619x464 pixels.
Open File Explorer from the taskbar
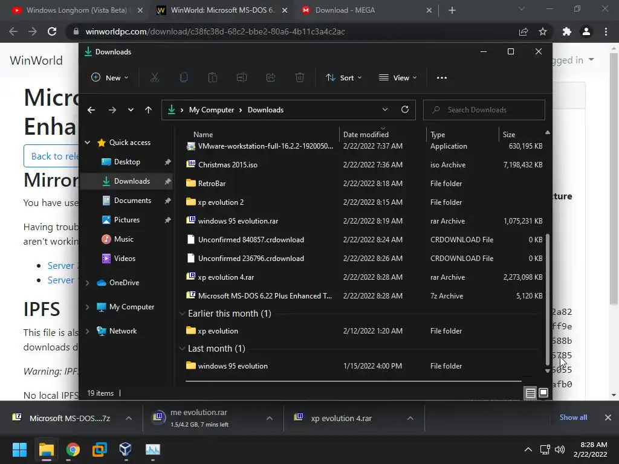click(46, 449)
